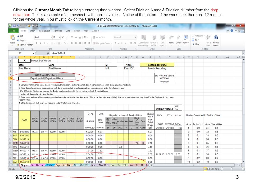Open the font size 10 dropdown
The width and height of the screenshot is (254, 190).
(x=60, y=37)
